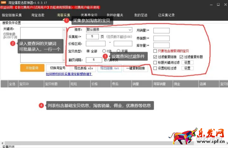Viewport: 228px width, 148px height.
Task: Open 设置 for 旺旺过滤
Action: (x=187, y=68)
